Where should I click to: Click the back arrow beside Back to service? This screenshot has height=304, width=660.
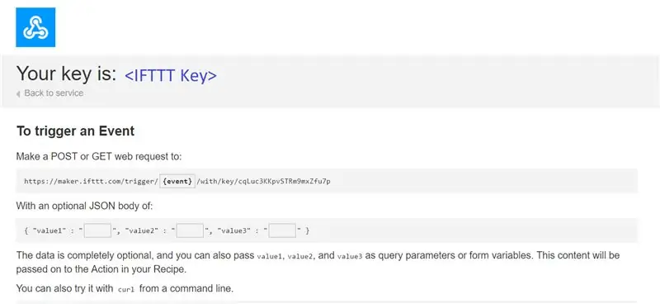tap(18, 93)
